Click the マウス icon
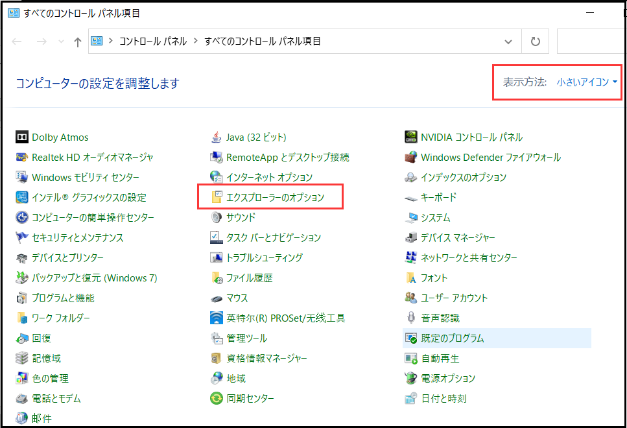Screen dimensions: 627x428 (217, 298)
